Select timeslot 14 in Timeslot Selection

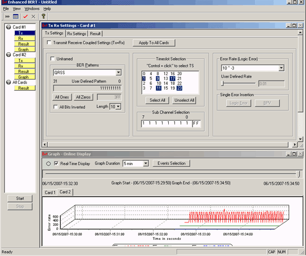166,83
